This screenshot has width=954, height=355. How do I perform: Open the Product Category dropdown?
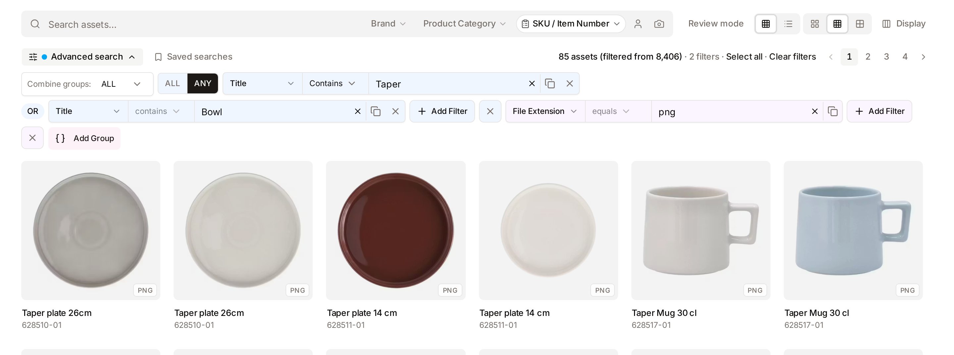(464, 24)
